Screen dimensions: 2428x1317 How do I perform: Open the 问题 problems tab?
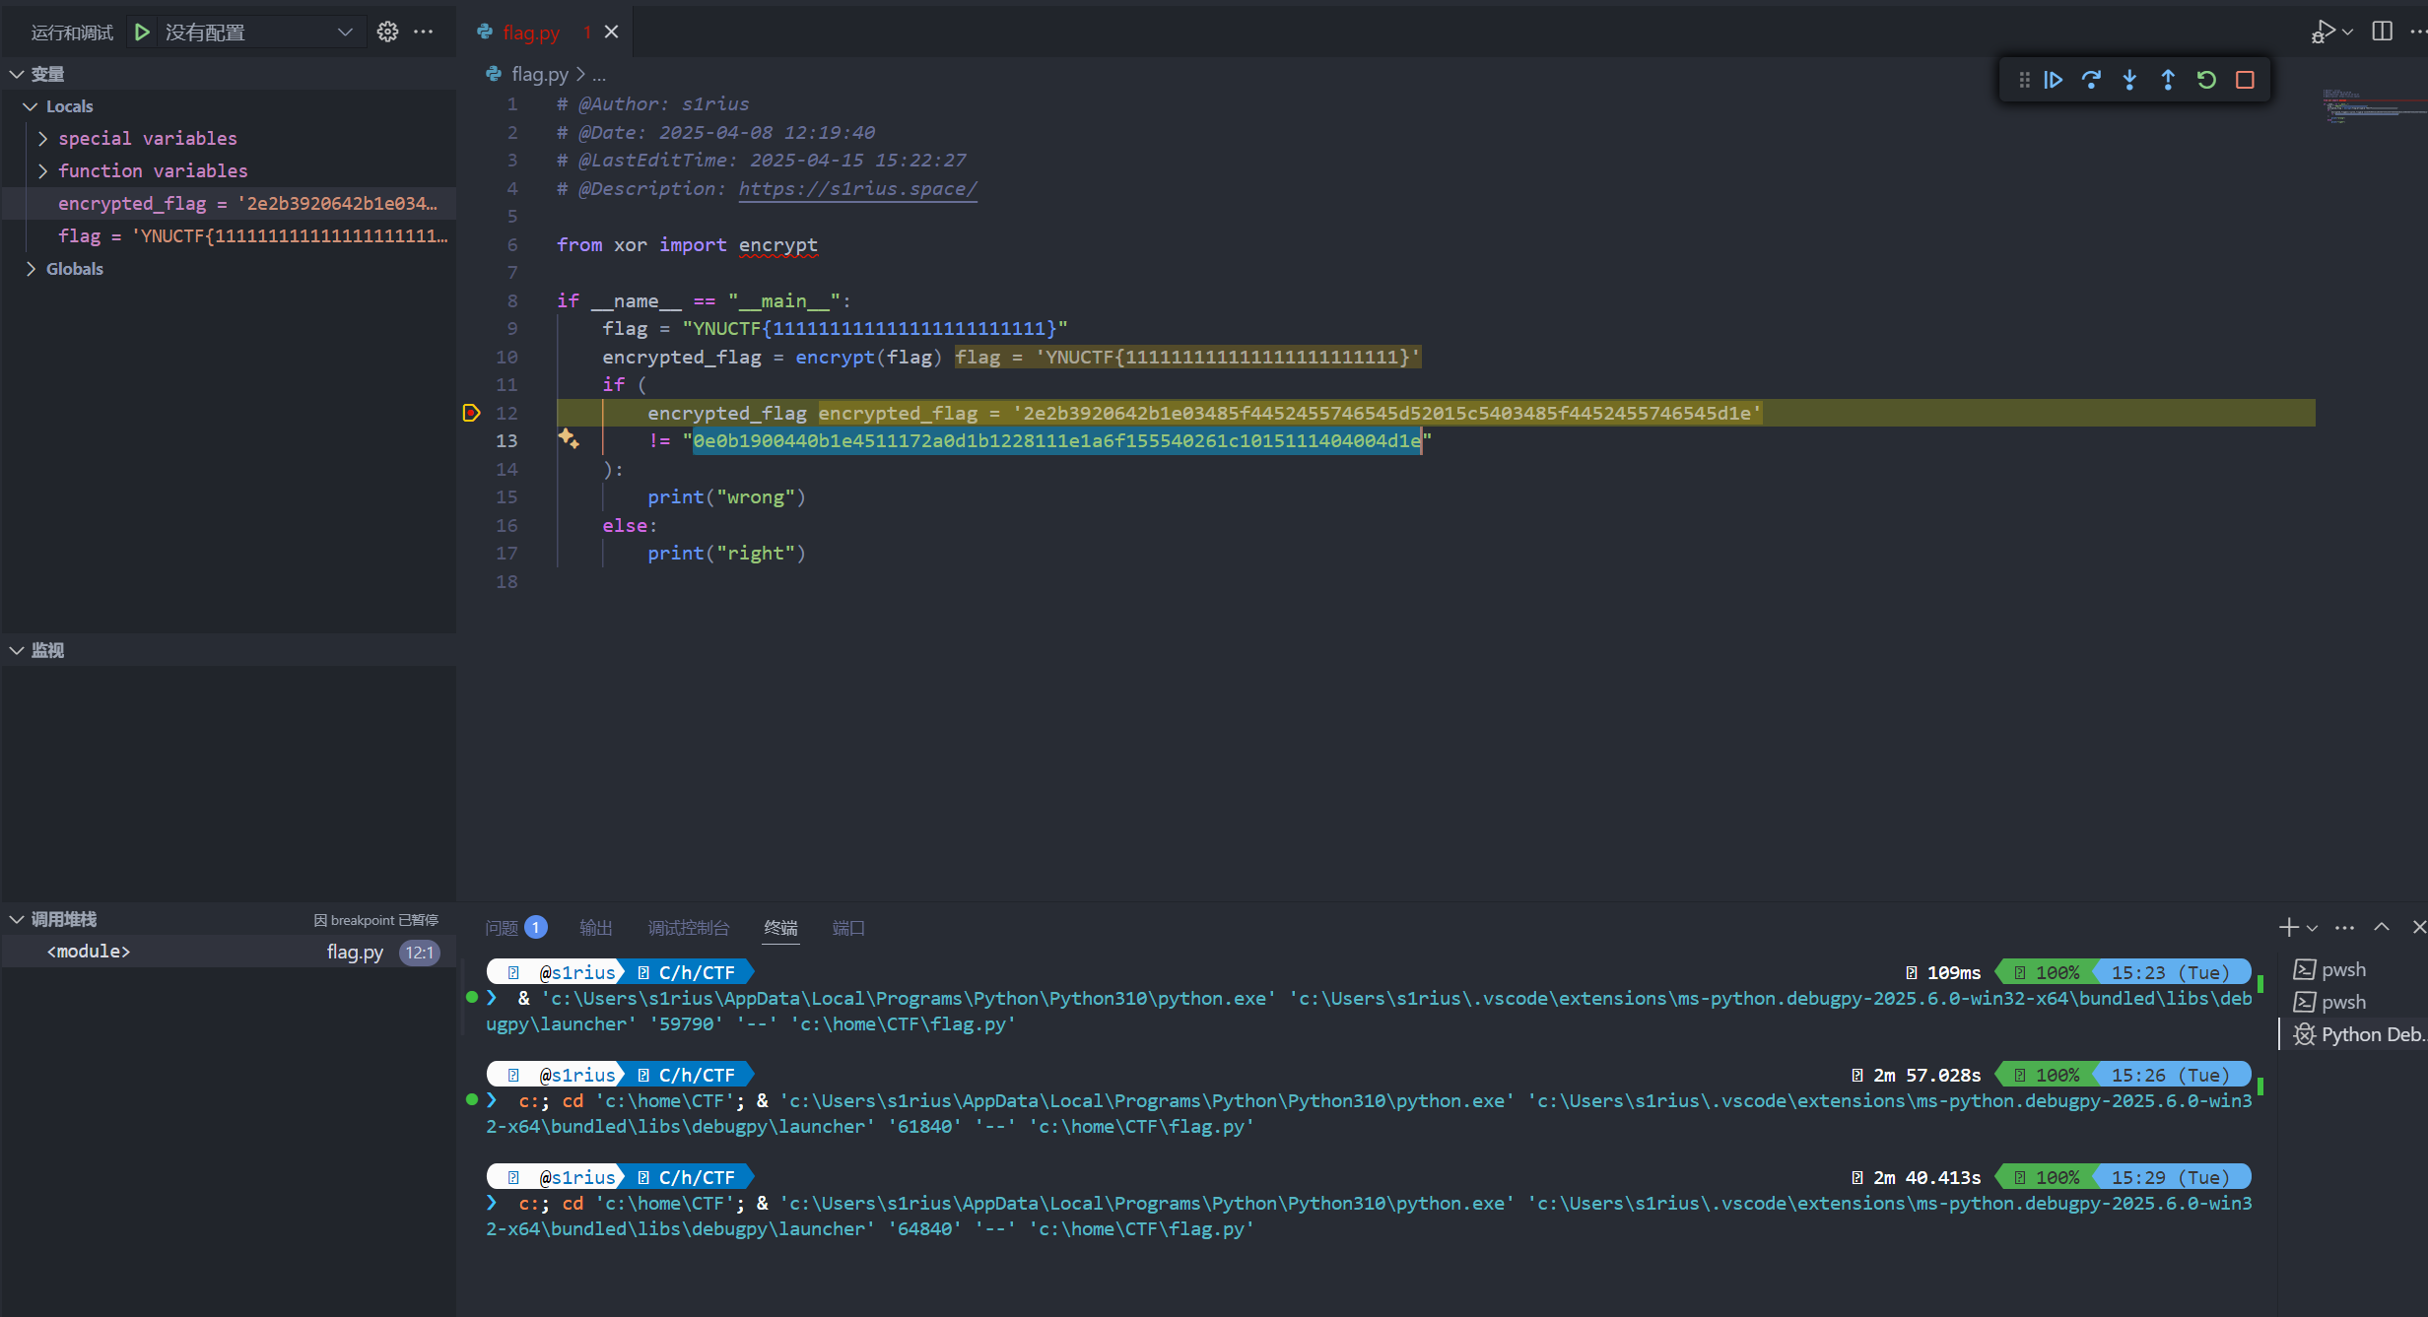point(502,928)
